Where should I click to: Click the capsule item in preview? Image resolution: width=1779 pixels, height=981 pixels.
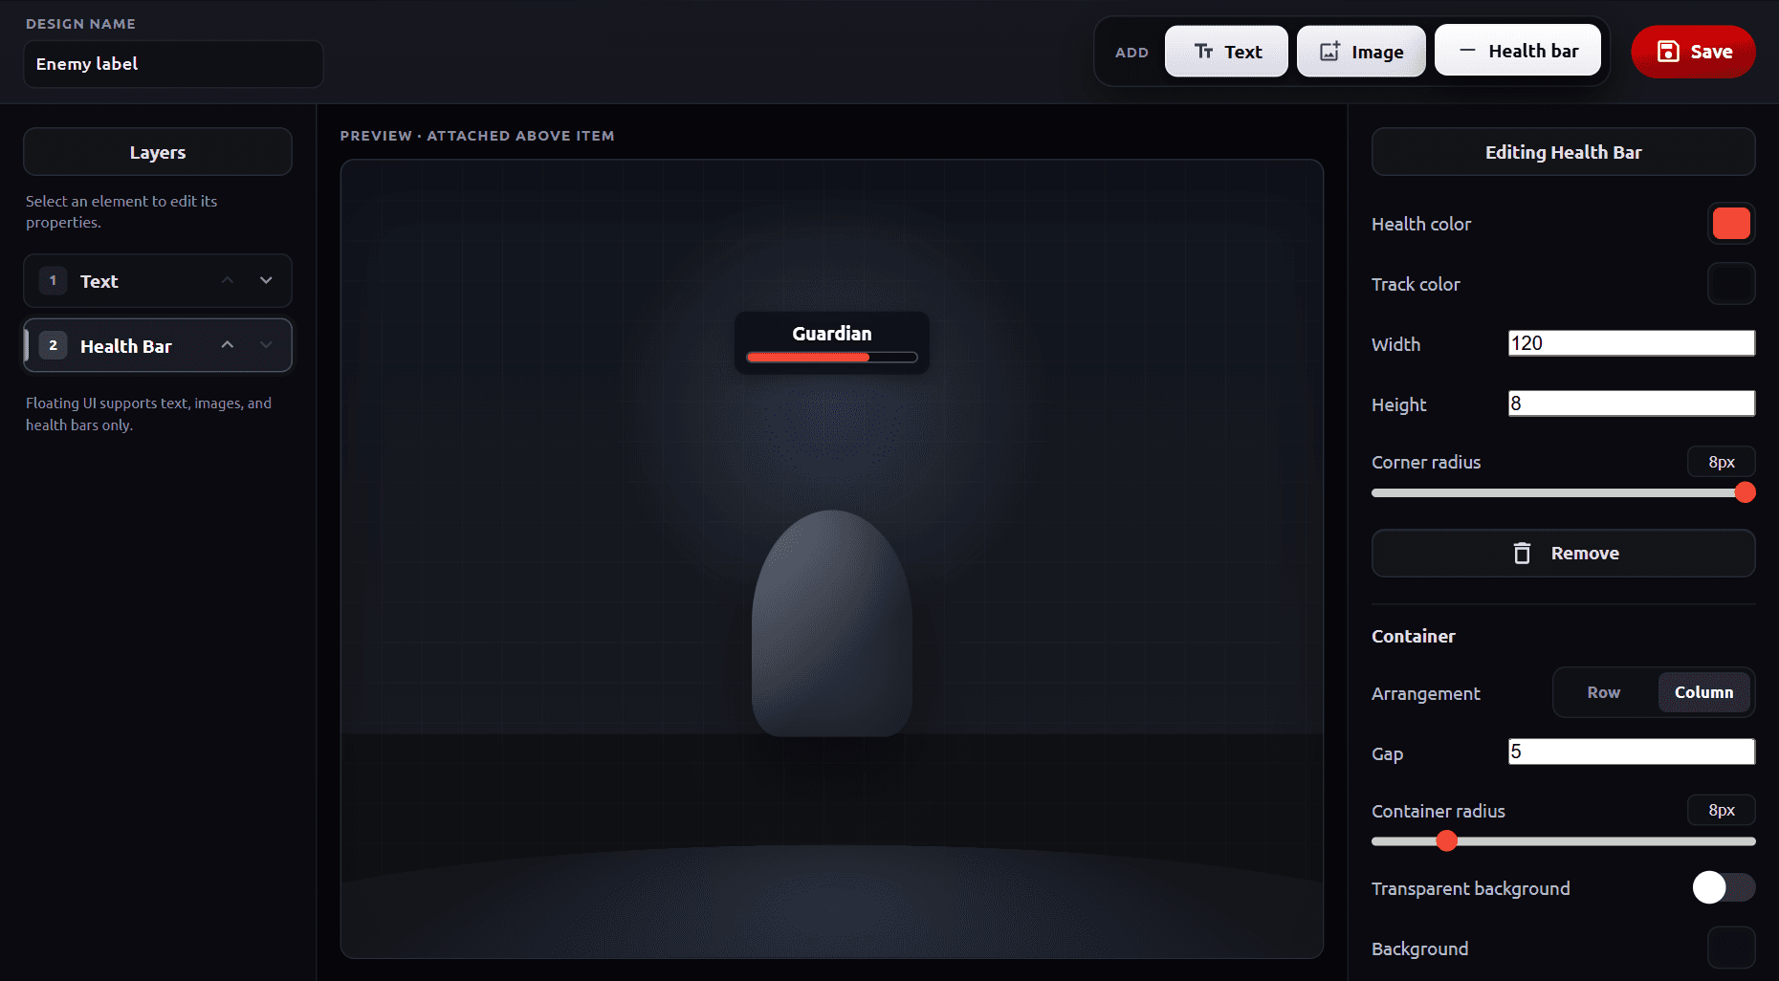[831, 623]
